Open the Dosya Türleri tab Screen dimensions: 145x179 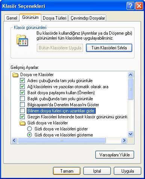(54, 18)
